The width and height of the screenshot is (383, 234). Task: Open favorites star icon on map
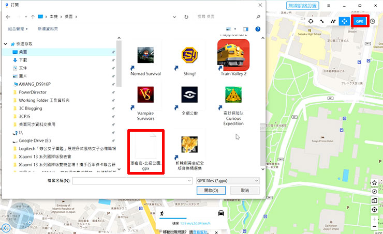point(374,182)
